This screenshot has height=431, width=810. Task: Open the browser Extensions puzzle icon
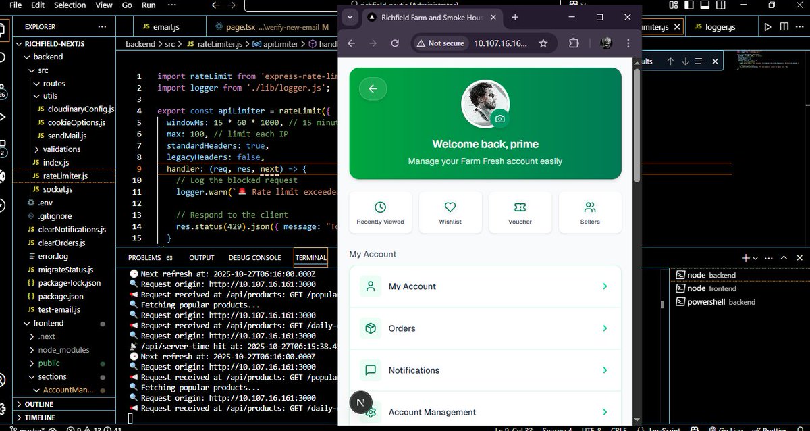(574, 43)
